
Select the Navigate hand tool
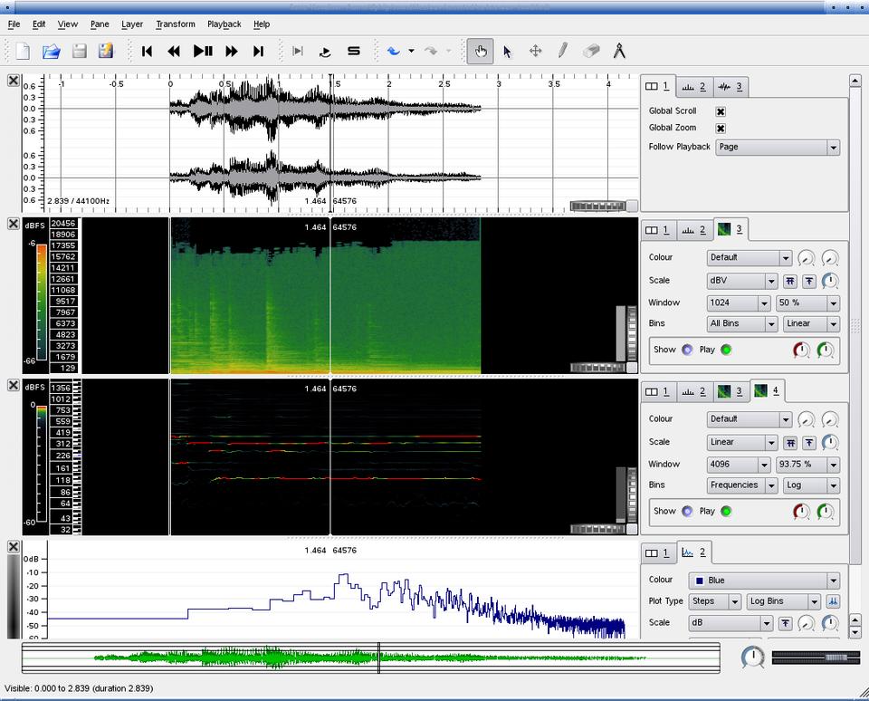[480, 52]
